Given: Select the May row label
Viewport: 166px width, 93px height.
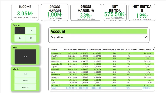Looking at the screenshot, I should point(53,80).
